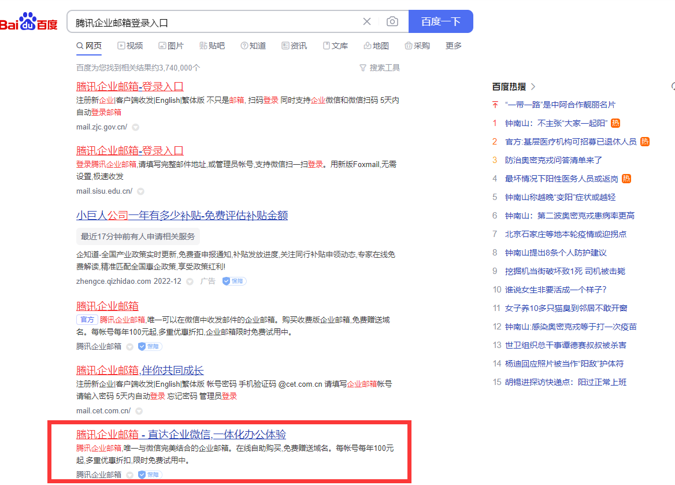Open hot search 钟南山：第二波奥密克戎患病率更高
Viewport: 675px width, 485px height.
point(570,216)
